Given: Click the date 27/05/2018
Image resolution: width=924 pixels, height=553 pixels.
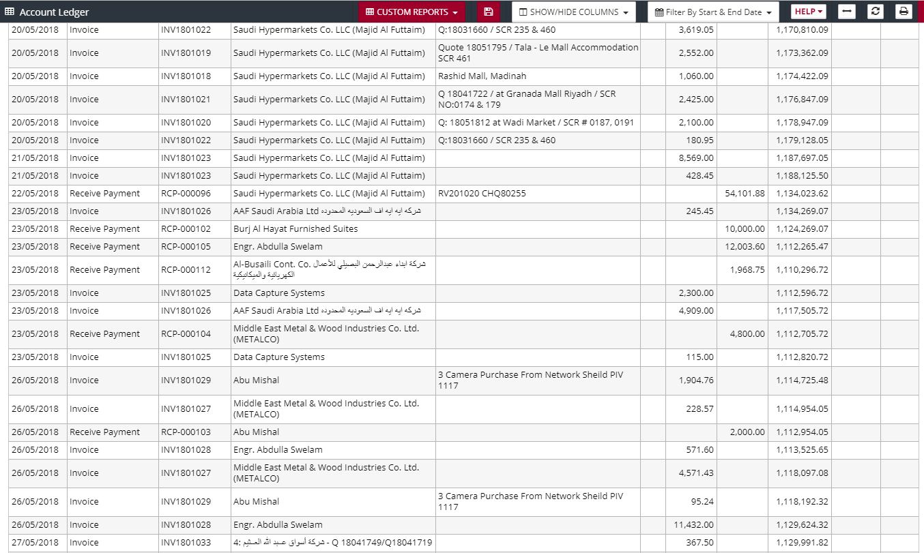Looking at the screenshot, I should coord(35,543).
